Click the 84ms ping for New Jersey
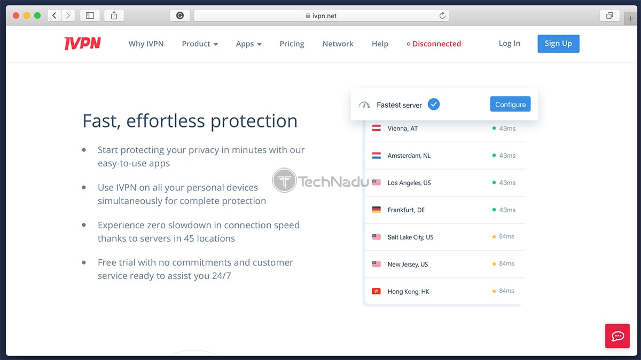Screen dimensions: 641x360 coord(506,264)
